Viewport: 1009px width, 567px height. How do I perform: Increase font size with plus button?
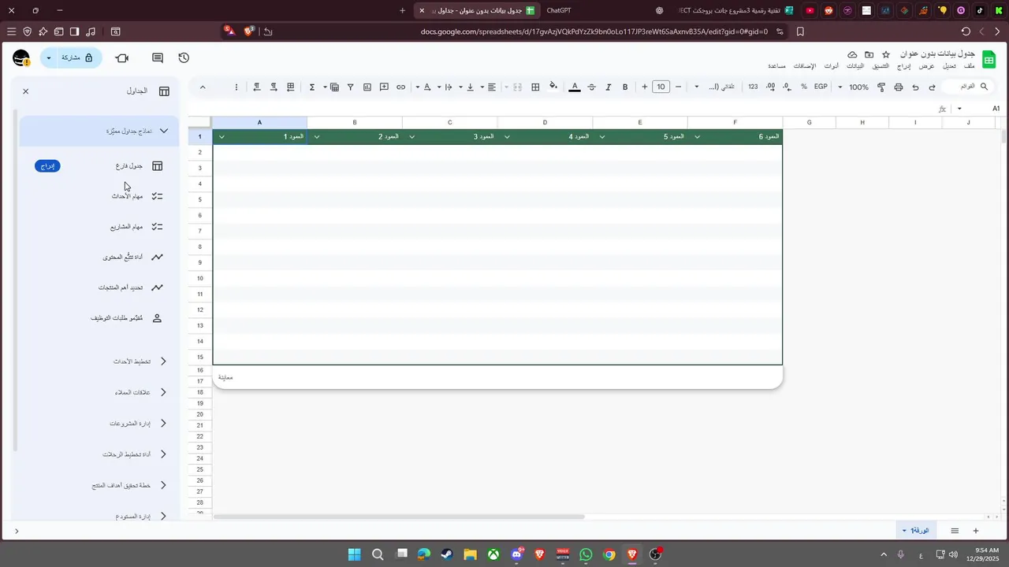coord(645,87)
